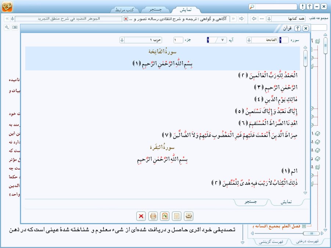
Task: Click the wrench settings icon
Action: (7, 27)
